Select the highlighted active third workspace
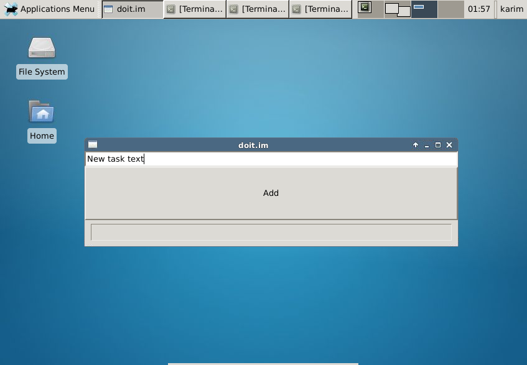 tap(424, 9)
